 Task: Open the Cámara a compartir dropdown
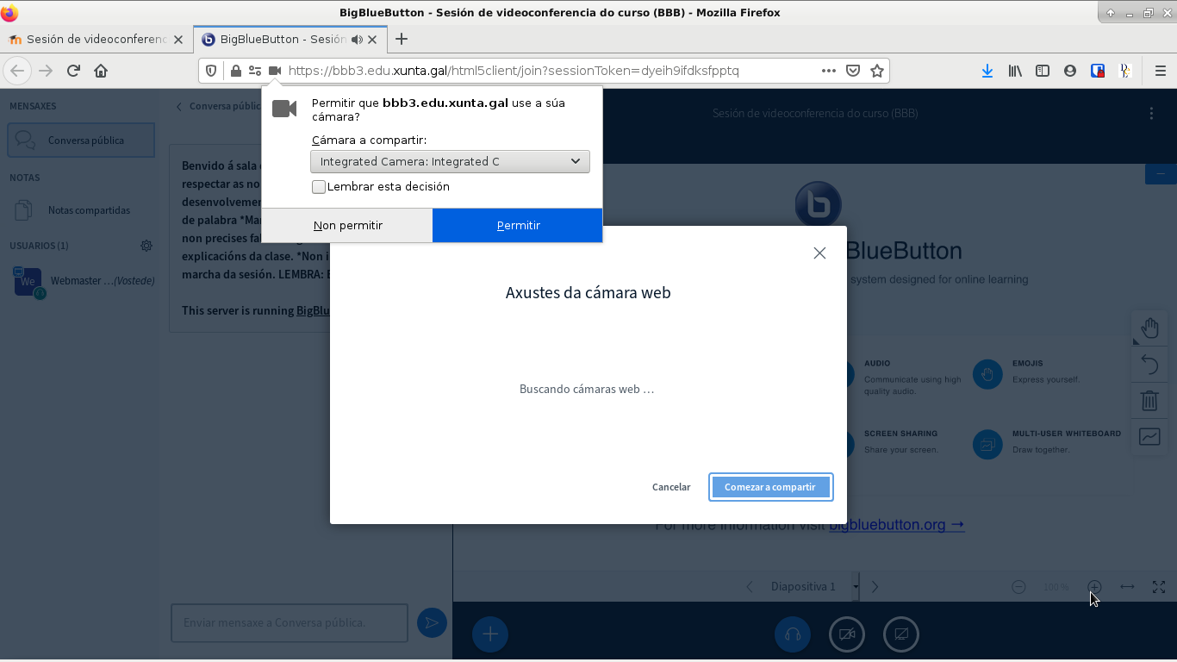pyautogui.click(x=450, y=161)
